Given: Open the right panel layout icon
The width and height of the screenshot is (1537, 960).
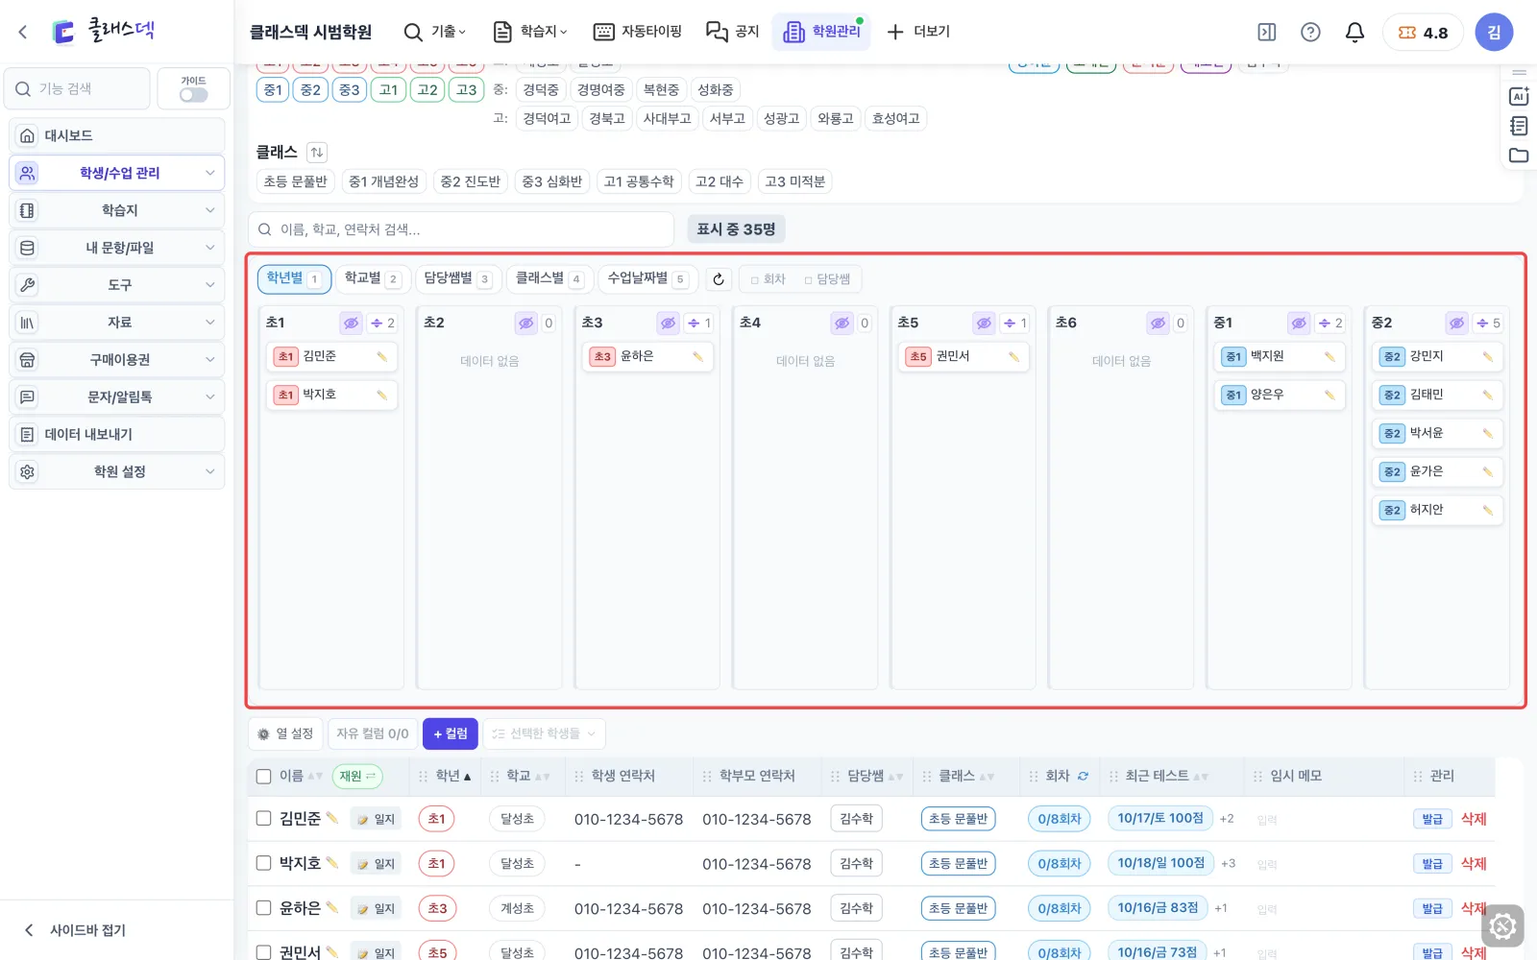Looking at the screenshot, I should (1267, 32).
